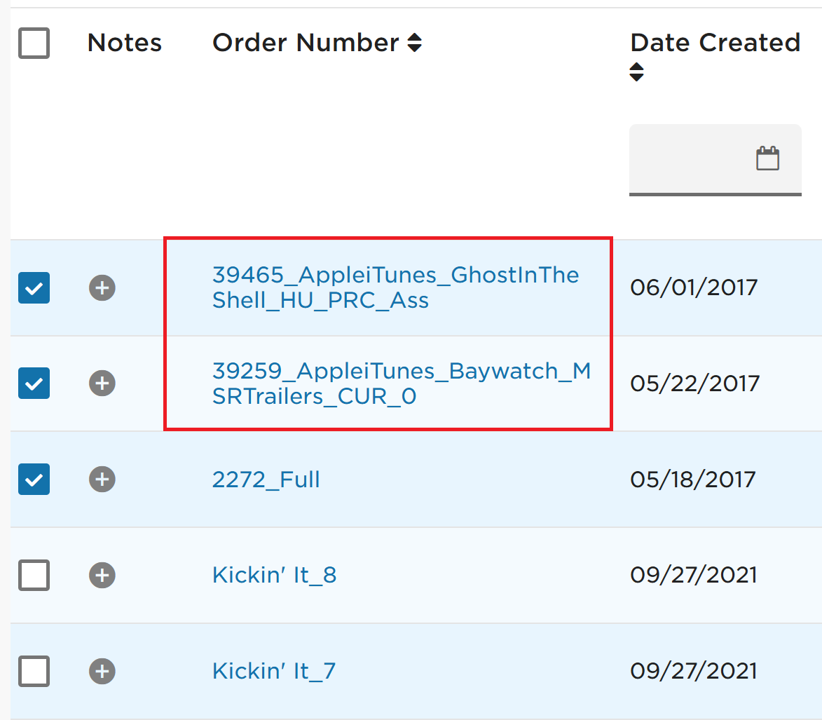Click plus icon beside Kickin' It_7
The height and width of the screenshot is (720, 822).
102,671
